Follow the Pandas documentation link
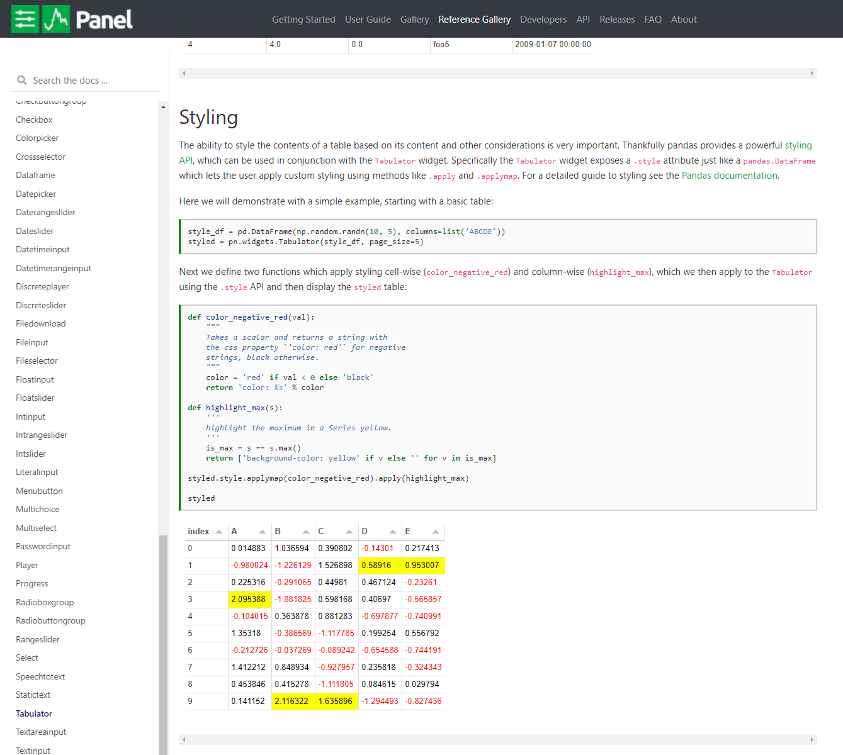The height and width of the screenshot is (755, 843). [729, 176]
